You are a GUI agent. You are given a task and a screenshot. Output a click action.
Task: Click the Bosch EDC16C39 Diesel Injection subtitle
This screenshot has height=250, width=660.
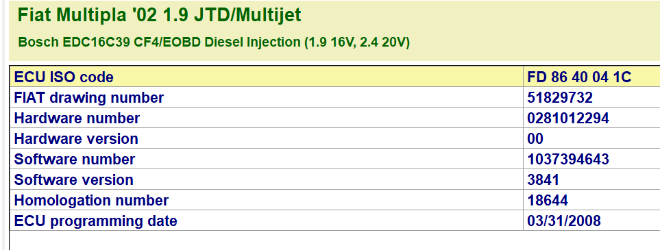(x=214, y=42)
